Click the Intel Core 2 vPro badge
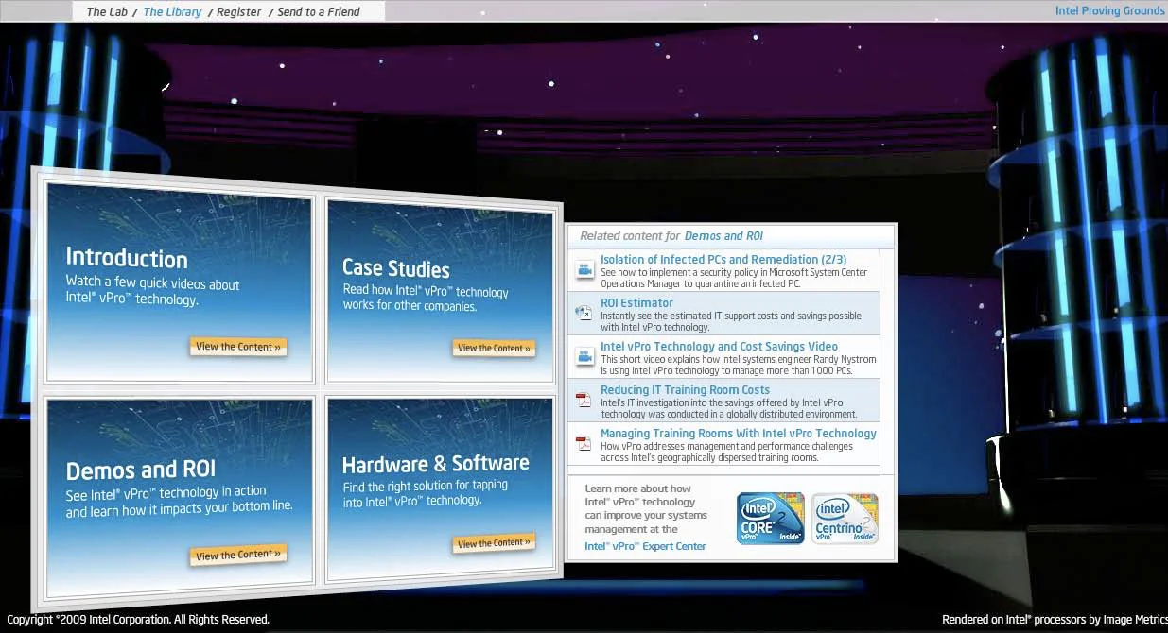 click(x=771, y=518)
